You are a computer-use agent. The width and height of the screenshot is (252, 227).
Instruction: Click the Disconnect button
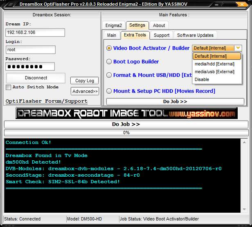coord(36,78)
